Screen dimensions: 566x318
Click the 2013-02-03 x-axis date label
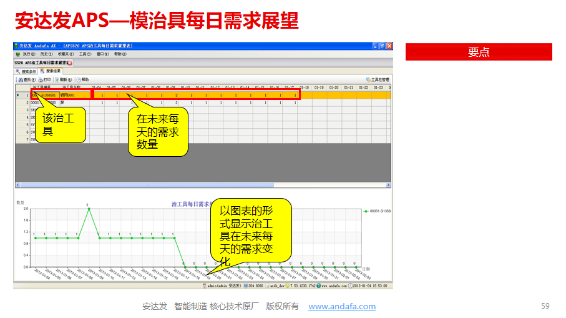pyautogui.click(x=364, y=274)
